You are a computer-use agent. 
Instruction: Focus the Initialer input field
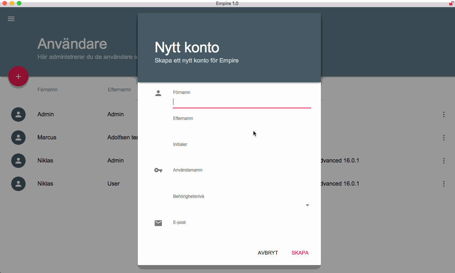coord(242,154)
